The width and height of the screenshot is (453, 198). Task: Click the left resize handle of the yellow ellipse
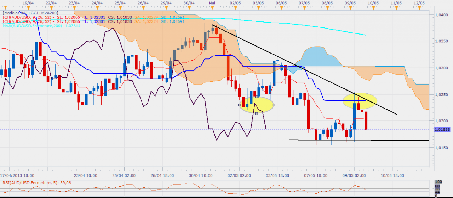pos(240,105)
